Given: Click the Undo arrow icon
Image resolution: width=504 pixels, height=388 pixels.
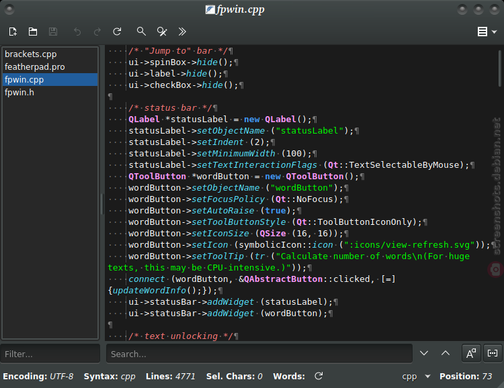Looking at the screenshot, I should point(77,32).
